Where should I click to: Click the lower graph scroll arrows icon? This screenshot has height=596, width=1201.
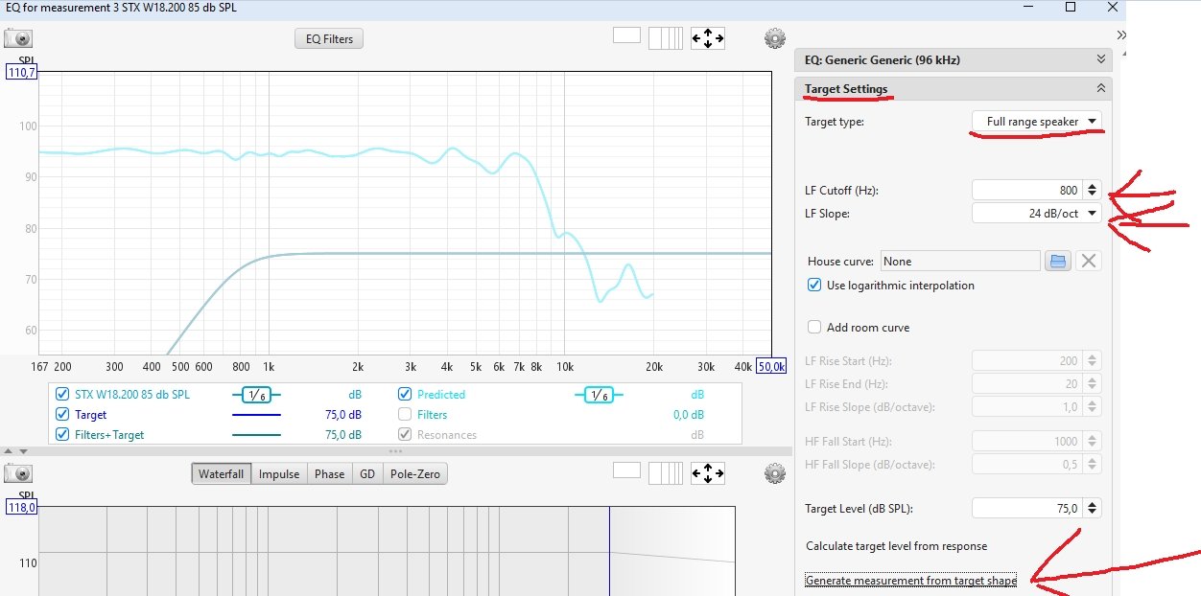tap(708, 473)
